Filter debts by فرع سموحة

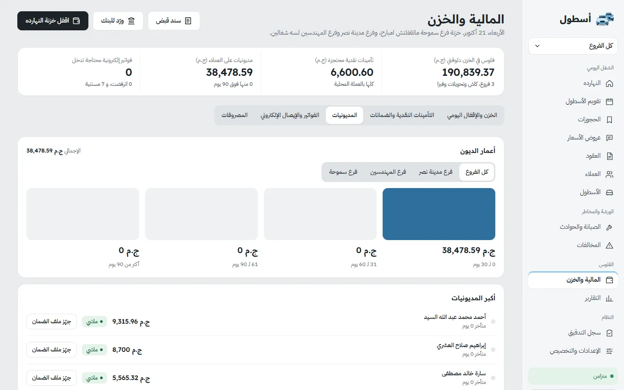(x=343, y=172)
